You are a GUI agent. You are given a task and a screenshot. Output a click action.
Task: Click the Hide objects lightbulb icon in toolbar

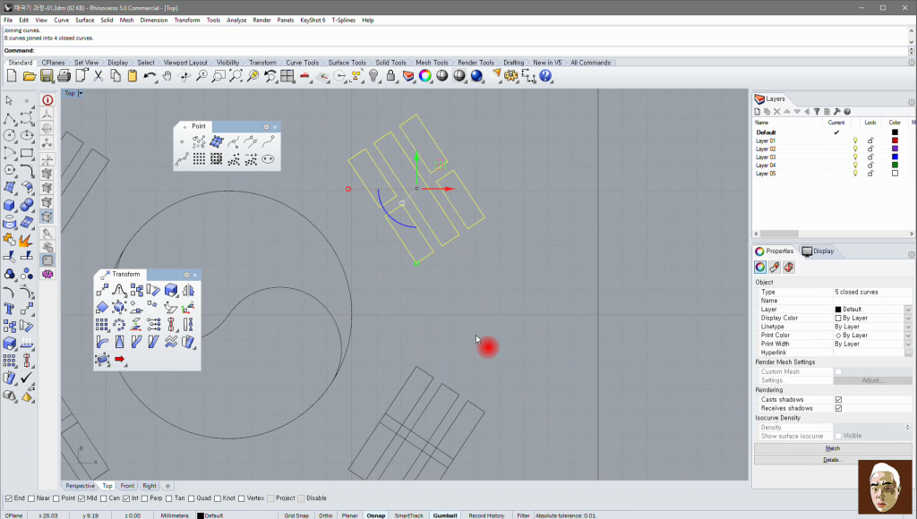373,76
